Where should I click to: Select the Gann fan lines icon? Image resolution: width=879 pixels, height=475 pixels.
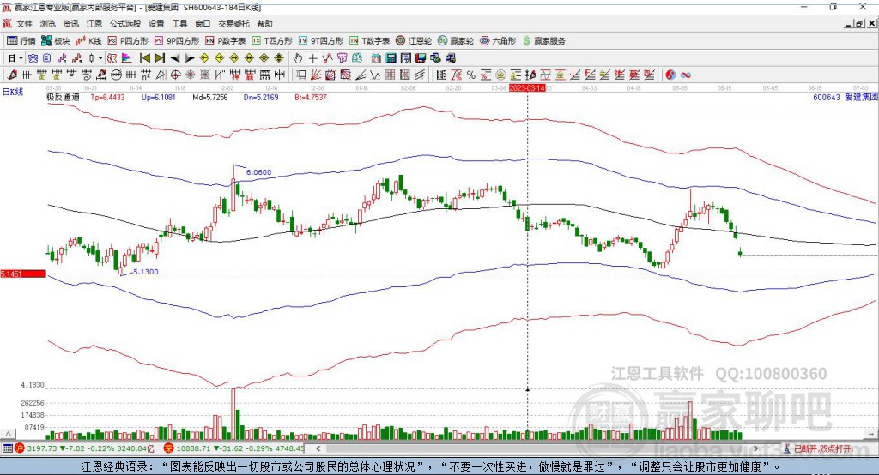[x=316, y=75]
